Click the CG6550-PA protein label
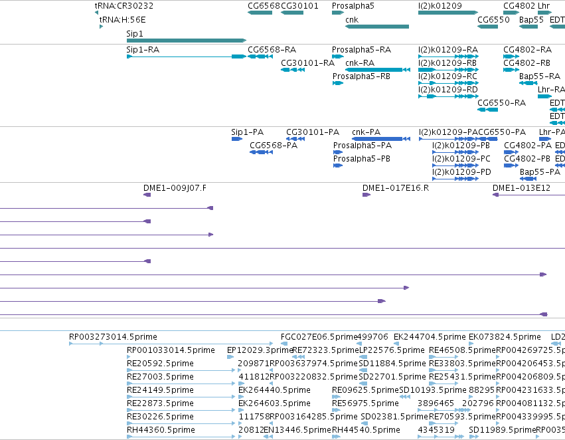The height and width of the screenshot is (440, 565). [502, 132]
